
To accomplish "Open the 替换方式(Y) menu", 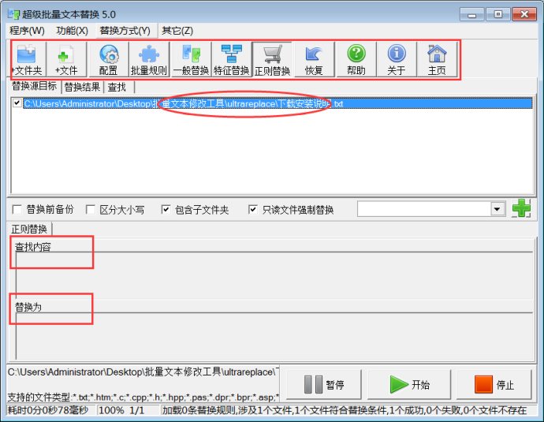I will tap(125, 31).
